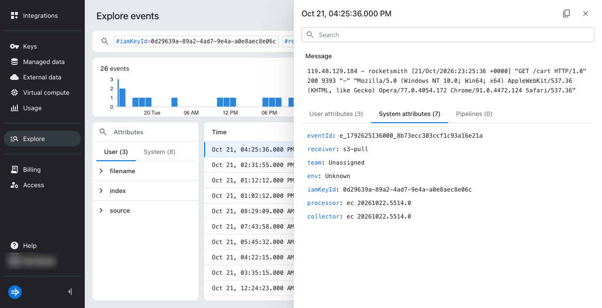The image size is (602, 308).
Task: Expand the filename attribute
Action: 101,171
